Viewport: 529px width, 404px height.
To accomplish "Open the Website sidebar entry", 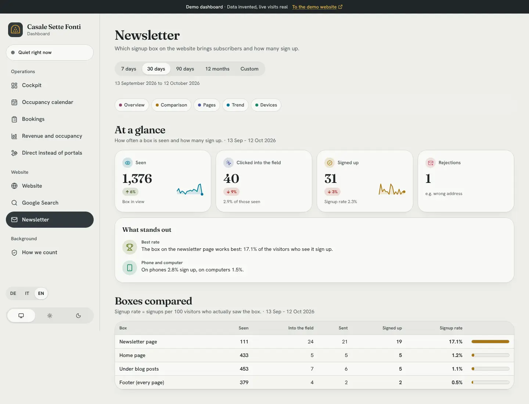I will pyautogui.click(x=50, y=186).
